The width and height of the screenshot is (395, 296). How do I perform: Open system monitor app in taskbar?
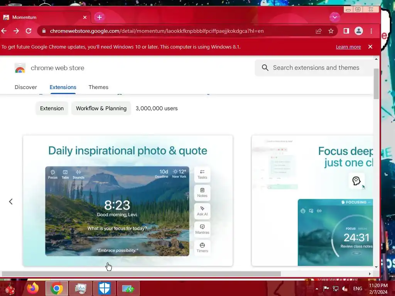tap(81, 288)
